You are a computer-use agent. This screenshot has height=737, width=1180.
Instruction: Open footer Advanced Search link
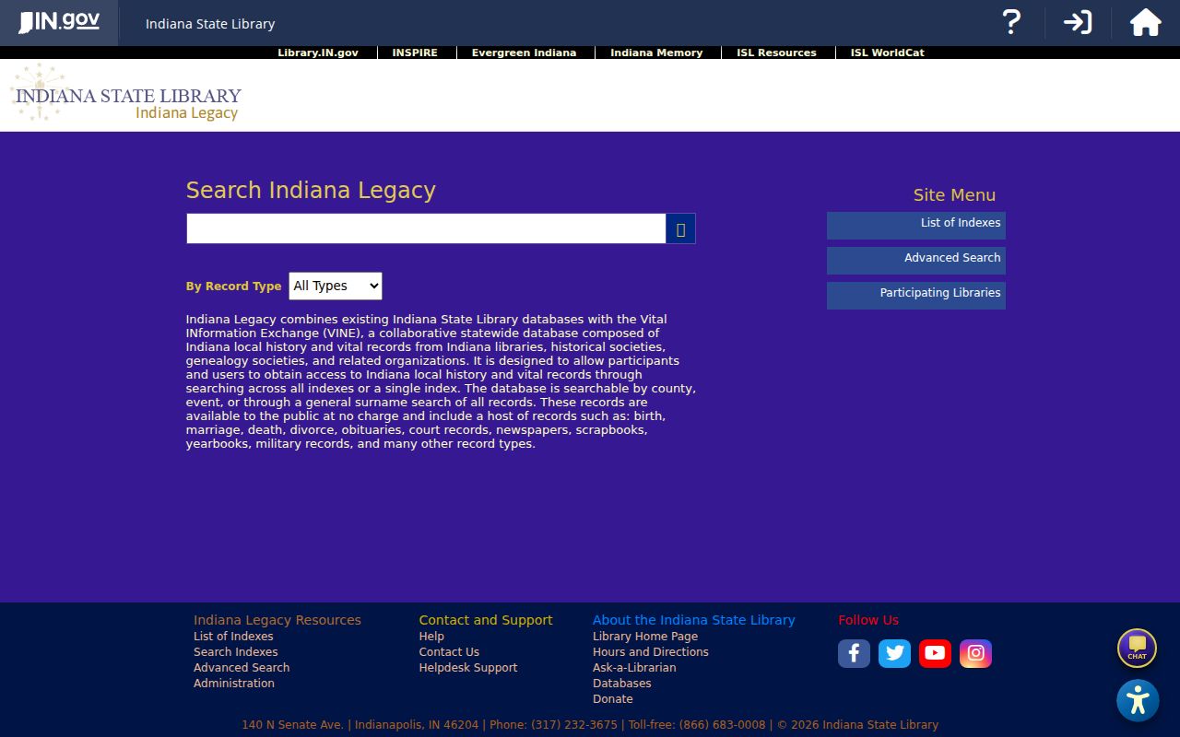(242, 668)
